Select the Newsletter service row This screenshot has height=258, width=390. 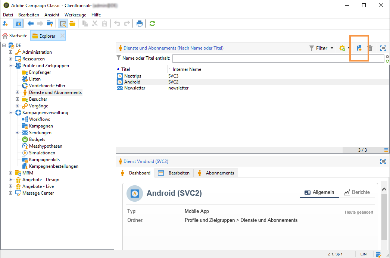click(252, 88)
